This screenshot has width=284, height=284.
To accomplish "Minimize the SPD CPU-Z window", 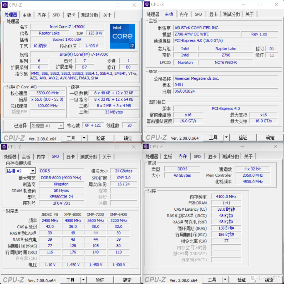I will point(101,147).
